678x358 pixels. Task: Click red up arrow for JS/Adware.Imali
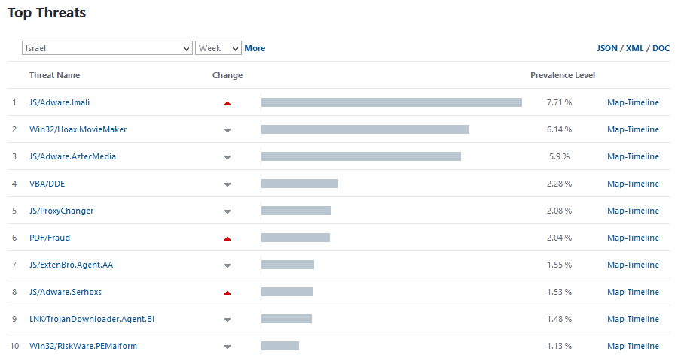228,103
